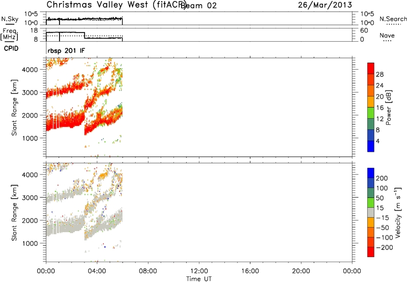Click the '4' power colorbar value
This screenshot has height=282, width=407.
377,141
